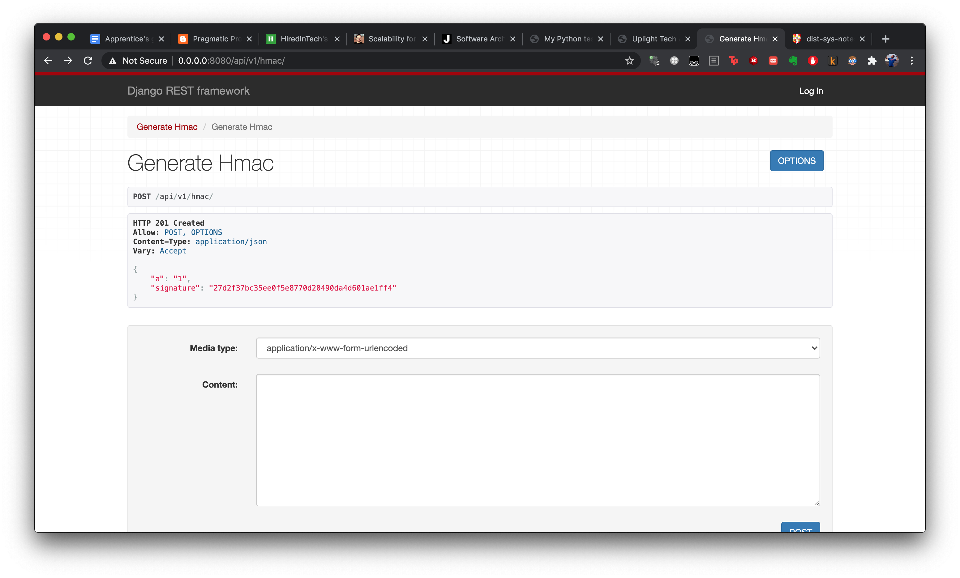Open Chrome's three-dot menu
The width and height of the screenshot is (960, 578).
click(x=912, y=61)
